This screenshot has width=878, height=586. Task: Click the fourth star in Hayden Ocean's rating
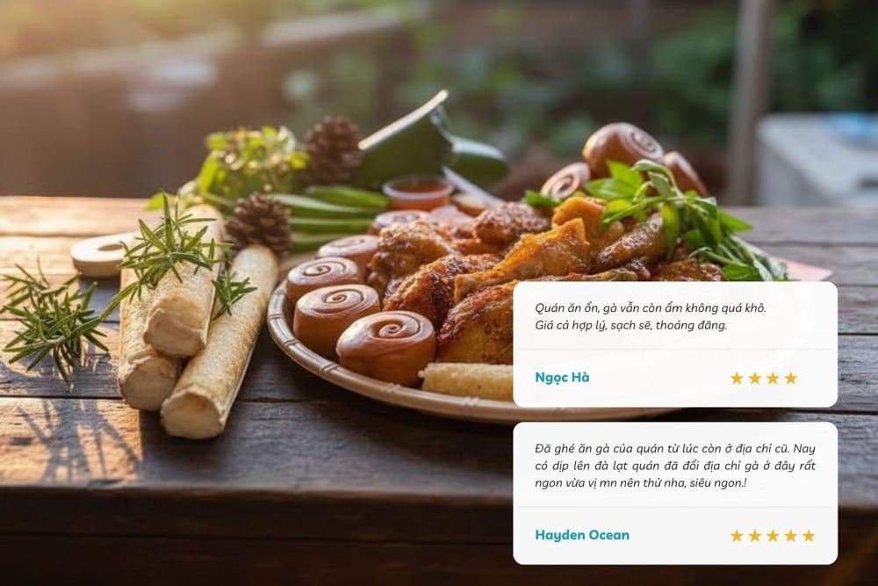point(791,536)
